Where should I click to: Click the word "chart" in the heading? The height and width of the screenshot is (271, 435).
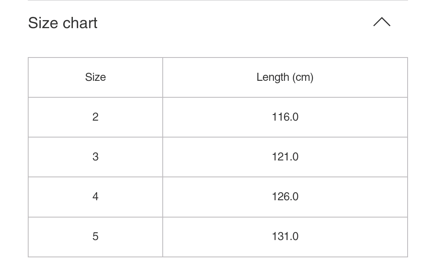[x=80, y=23]
